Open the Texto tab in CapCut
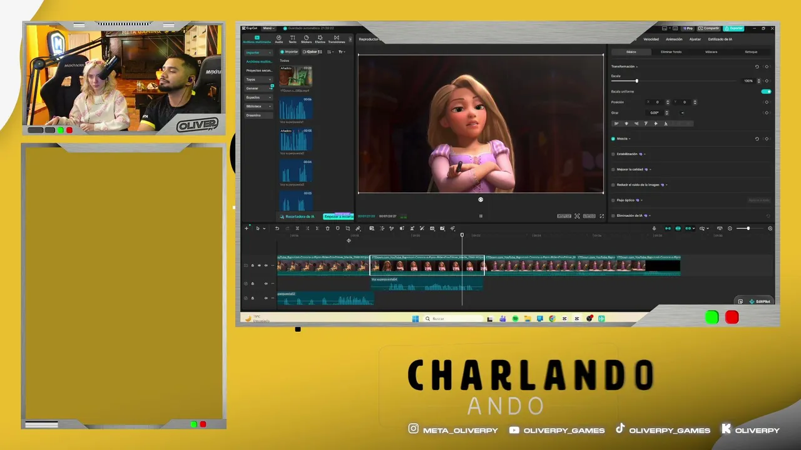The height and width of the screenshot is (450, 801). 292,39
